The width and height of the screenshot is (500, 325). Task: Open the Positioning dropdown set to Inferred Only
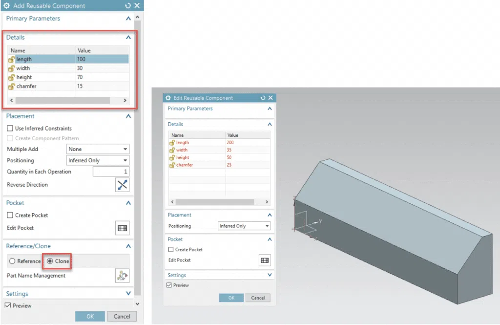[x=98, y=160]
